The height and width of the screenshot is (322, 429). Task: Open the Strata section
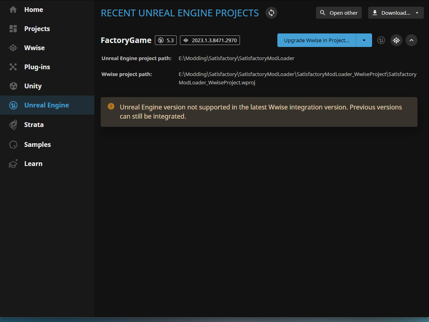tap(47, 125)
